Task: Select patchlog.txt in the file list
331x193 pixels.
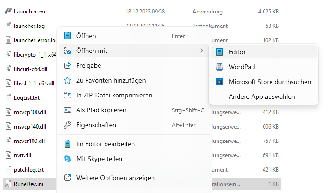Action: tap(29, 170)
